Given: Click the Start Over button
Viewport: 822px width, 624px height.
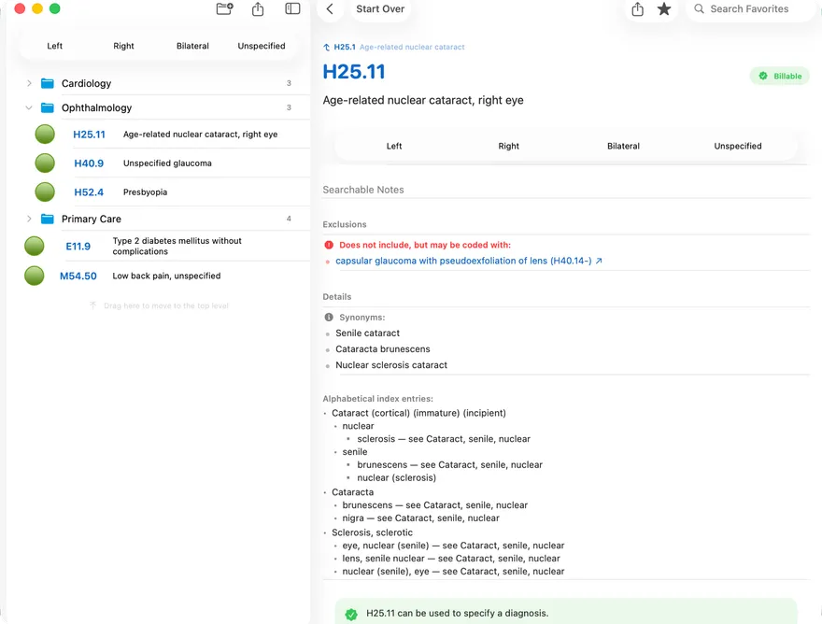Looking at the screenshot, I should (x=380, y=9).
